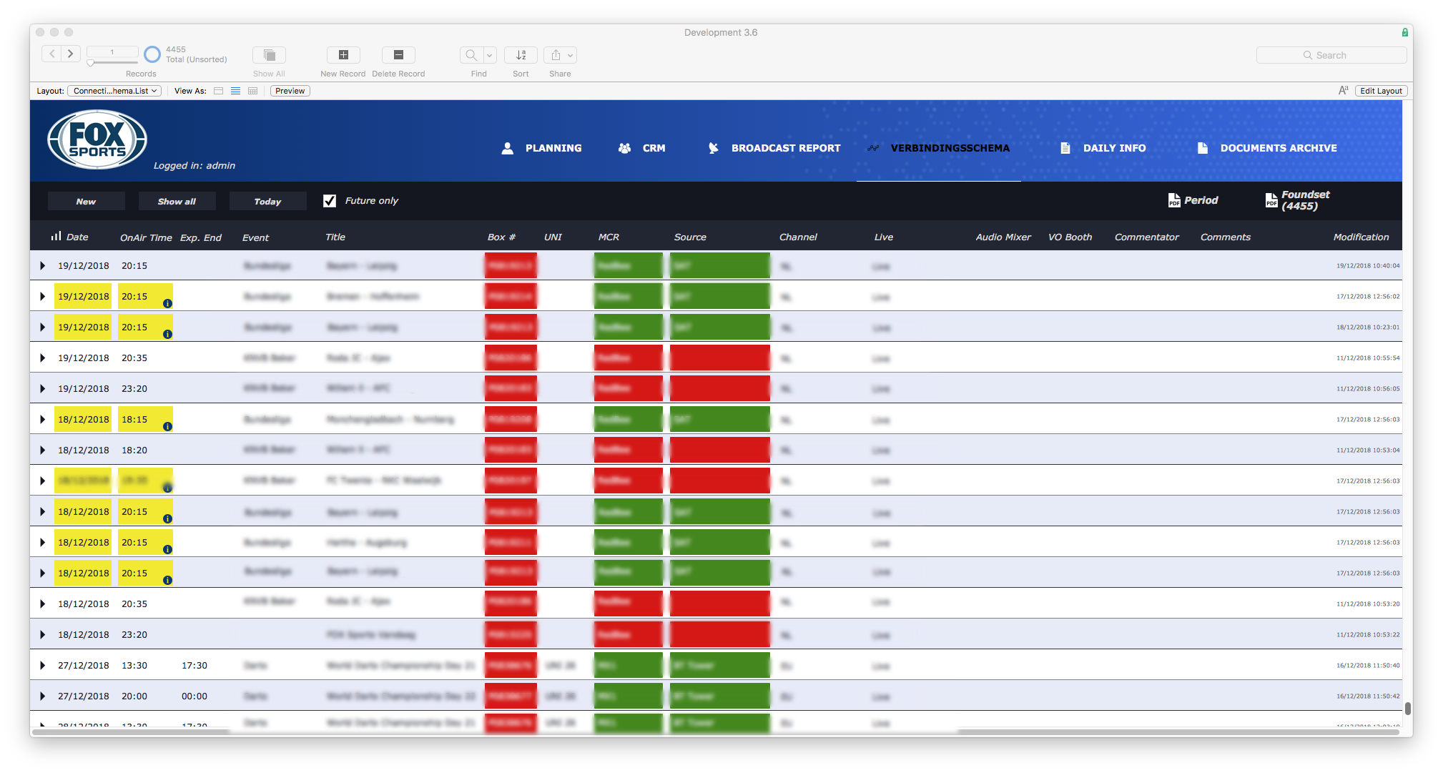Expand the 19/12/2018 23:20 row
This screenshot has width=1443, height=773.
(x=42, y=388)
